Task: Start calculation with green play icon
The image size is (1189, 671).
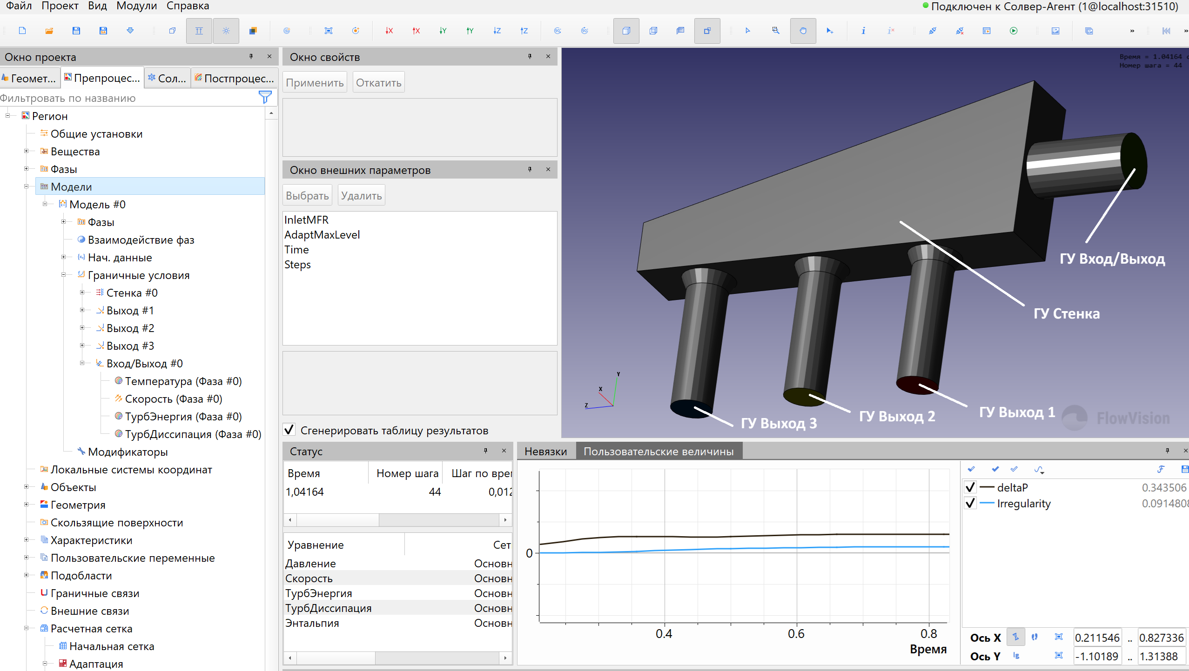Action: point(1014,31)
